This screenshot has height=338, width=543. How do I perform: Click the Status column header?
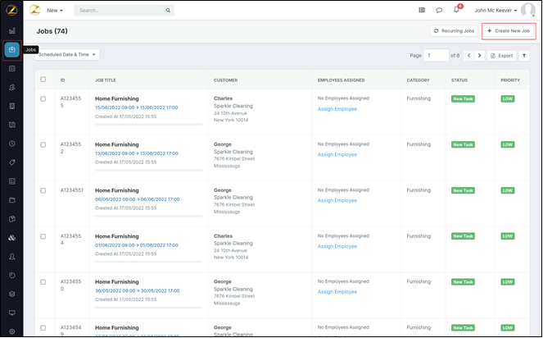pyautogui.click(x=459, y=80)
